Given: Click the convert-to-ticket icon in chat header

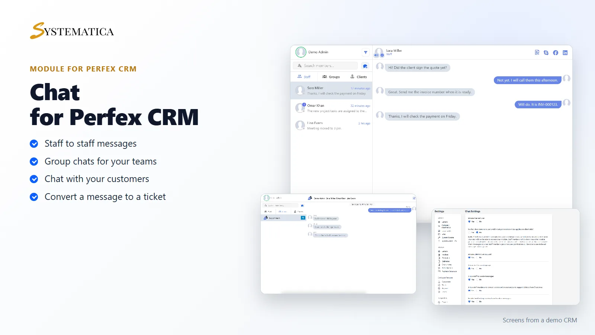Looking at the screenshot, I should pyautogui.click(x=537, y=52).
